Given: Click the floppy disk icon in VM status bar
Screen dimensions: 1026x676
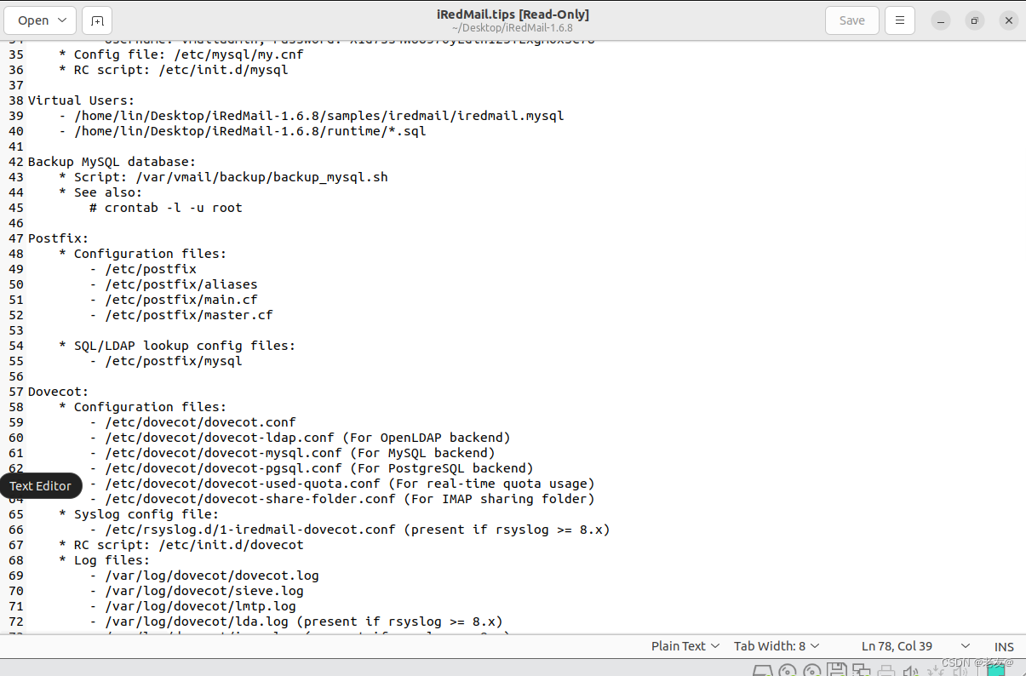Looking at the screenshot, I should click(x=836, y=670).
